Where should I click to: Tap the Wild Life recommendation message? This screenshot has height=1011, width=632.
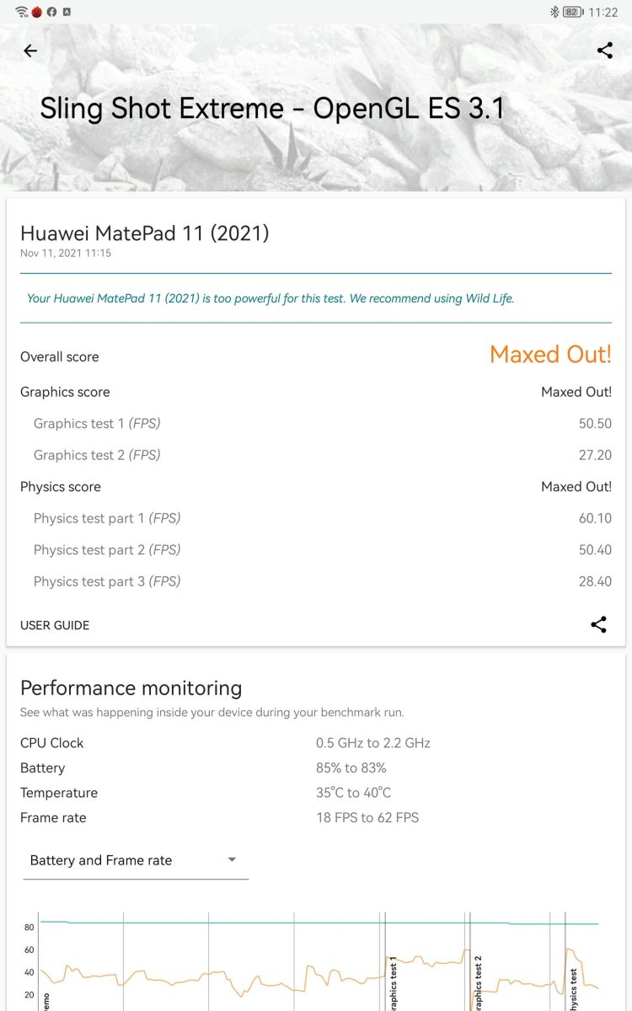270,298
